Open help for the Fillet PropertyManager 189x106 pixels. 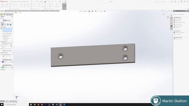12,16
